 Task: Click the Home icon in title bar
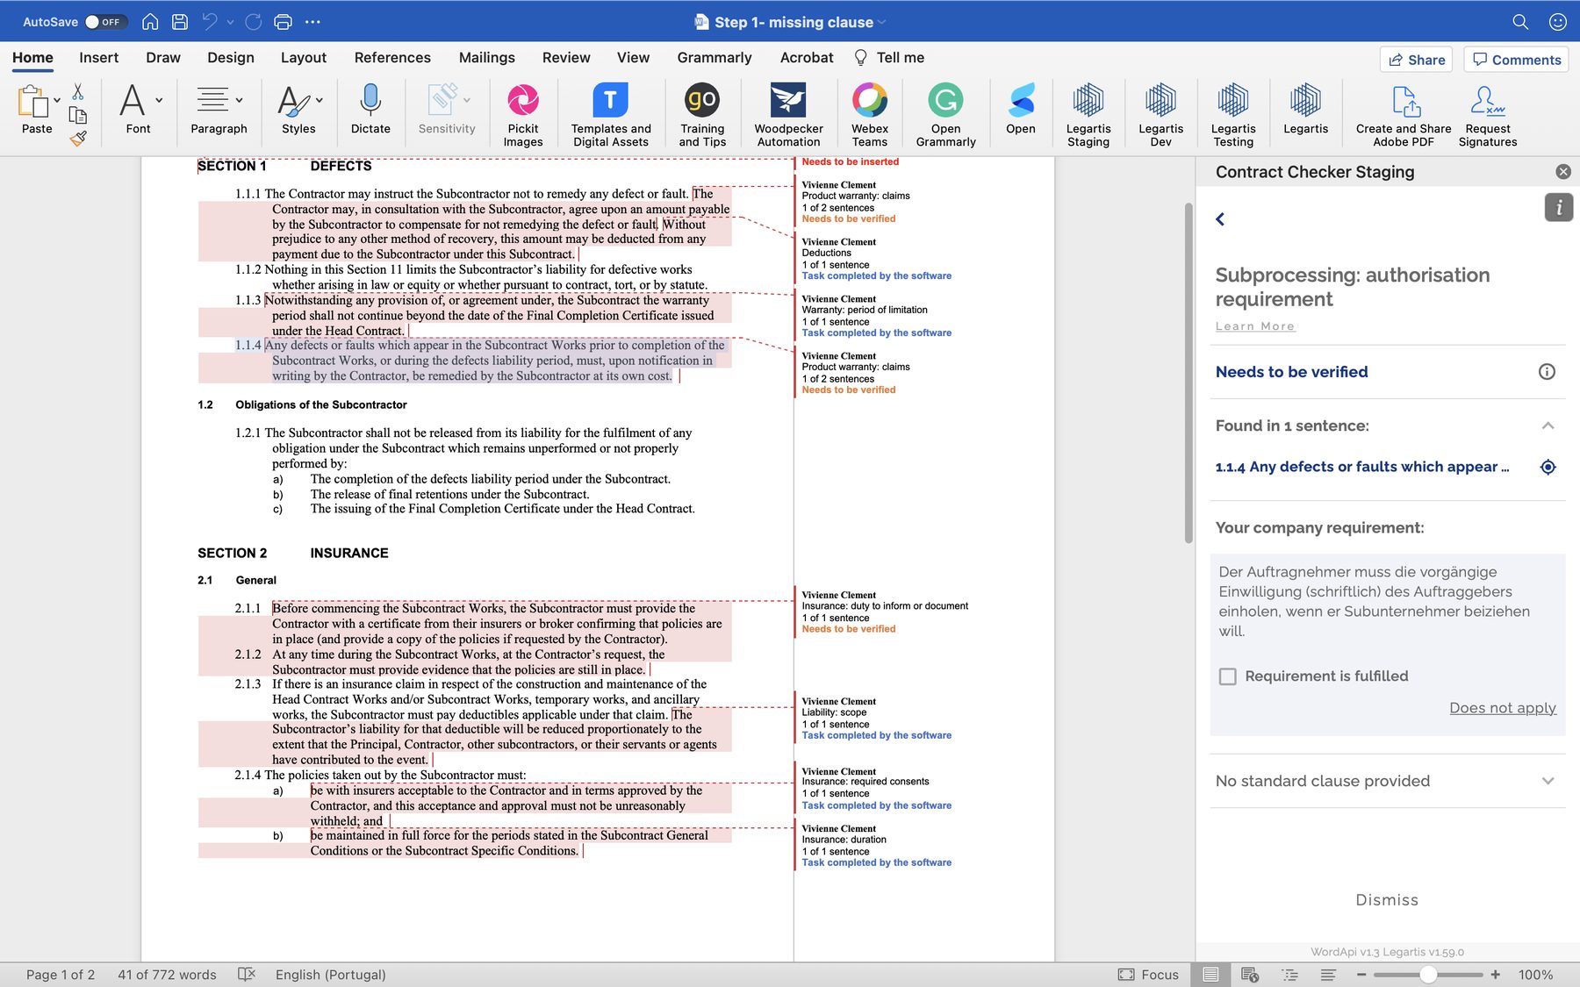[x=150, y=22]
